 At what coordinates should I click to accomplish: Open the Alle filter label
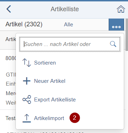[69, 25]
